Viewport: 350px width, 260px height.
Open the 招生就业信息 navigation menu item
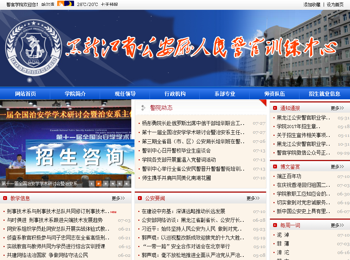(324, 94)
